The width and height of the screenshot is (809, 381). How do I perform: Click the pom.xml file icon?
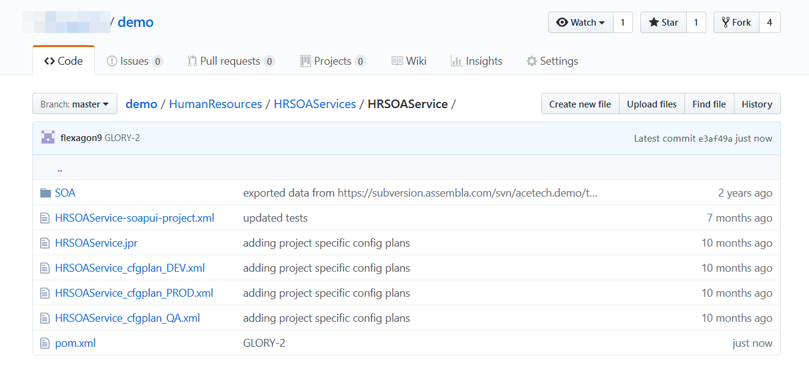[44, 343]
